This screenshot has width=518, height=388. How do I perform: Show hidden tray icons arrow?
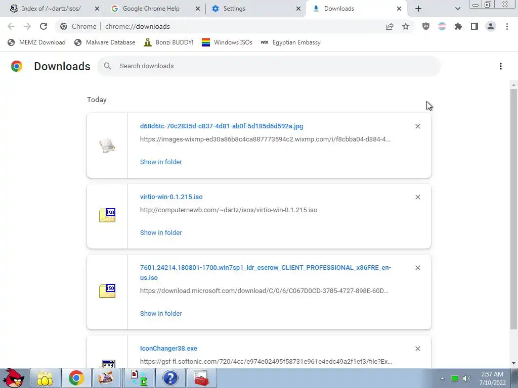click(442, 378)
